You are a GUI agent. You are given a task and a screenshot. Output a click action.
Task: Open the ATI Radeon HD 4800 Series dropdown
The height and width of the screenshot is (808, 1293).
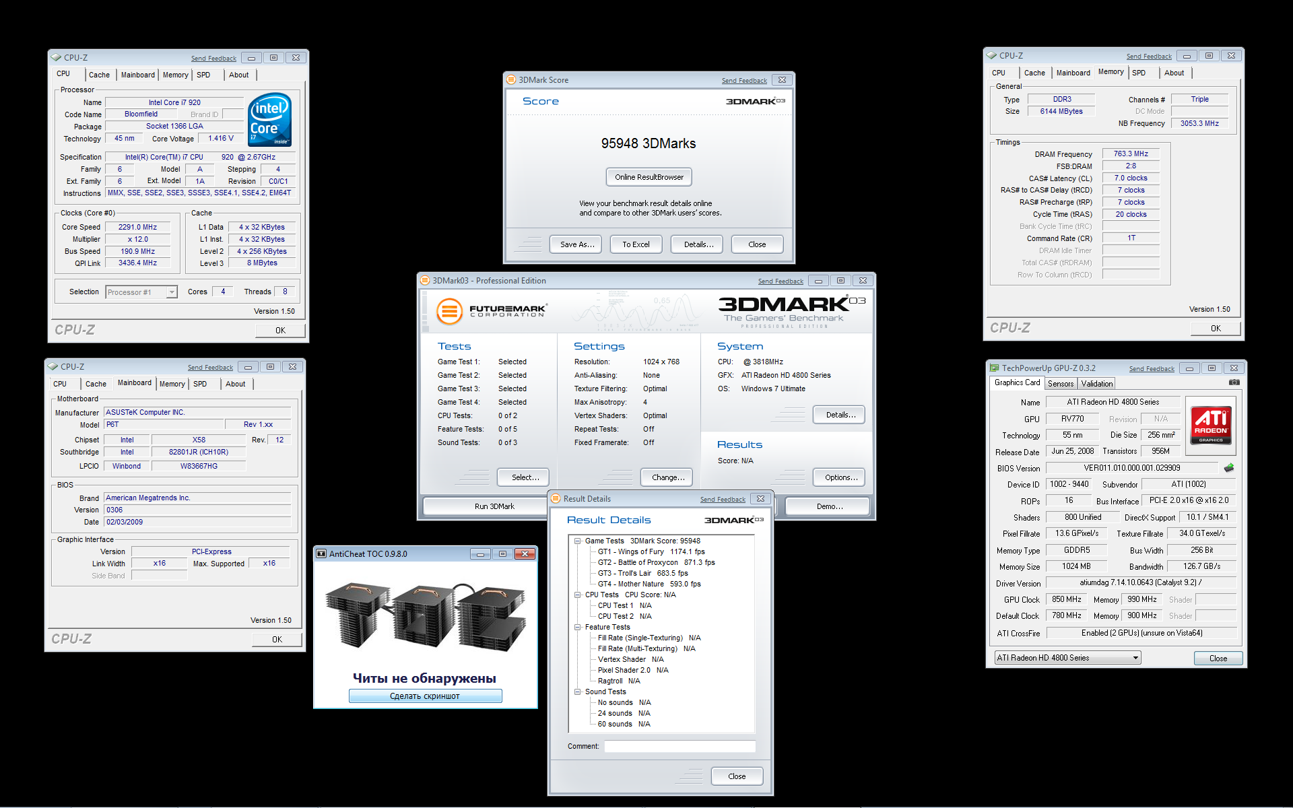tap(1135, 658)
